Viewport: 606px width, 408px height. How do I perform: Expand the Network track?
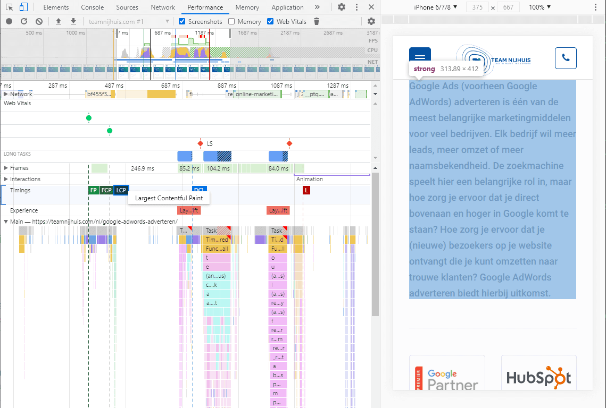tap(6, 94)
